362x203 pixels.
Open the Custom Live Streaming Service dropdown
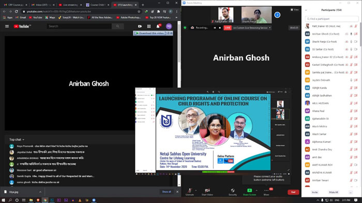pyautogui.click(x=252, y=28)
